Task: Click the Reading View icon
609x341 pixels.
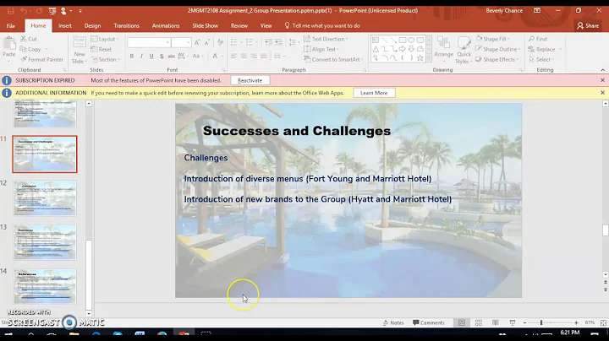Action: [x=495, y=322]
